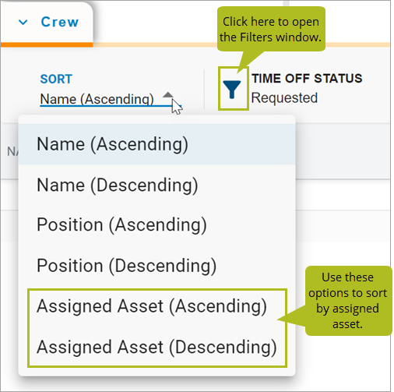Screen dimensions: 394x392
Task: Choose Assigned Asset (Descending) option
Action: (x=157, y=347)
